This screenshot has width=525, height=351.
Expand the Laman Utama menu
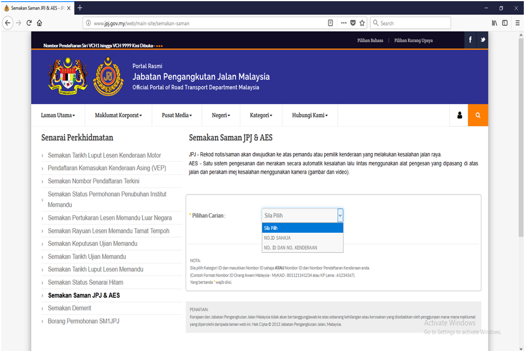(x=58, y=115)
